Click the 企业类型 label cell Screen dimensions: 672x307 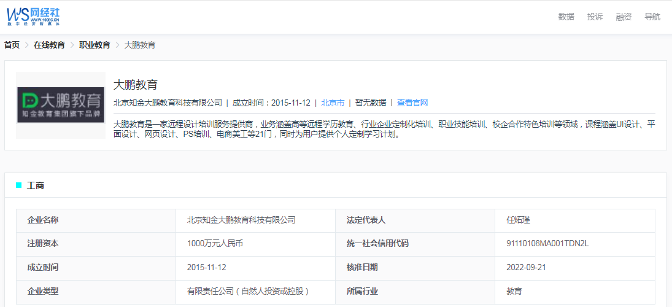pyautogui.click(x=96, y=292)
